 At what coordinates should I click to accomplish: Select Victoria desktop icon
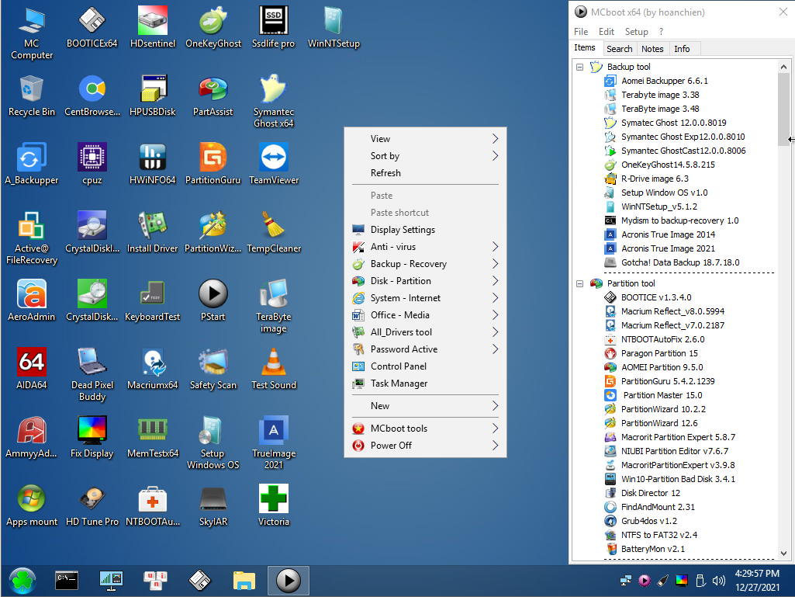click(274, 505)
